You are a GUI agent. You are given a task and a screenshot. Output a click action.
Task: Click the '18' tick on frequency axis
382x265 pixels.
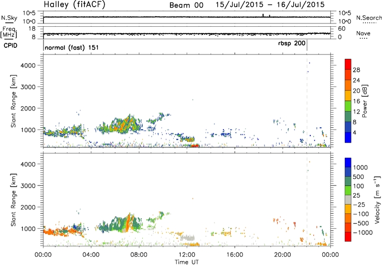pos(32,29)
